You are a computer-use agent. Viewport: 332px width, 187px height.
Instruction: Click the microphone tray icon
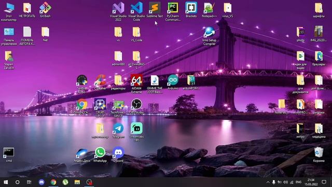tap(273, 182)
